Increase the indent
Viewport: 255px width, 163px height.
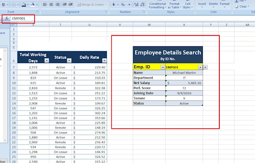[70, 4]
